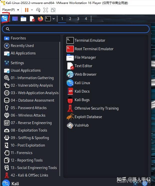Switch to workspace 1
The image size is (155, 186).
click(x=62, y=19)
